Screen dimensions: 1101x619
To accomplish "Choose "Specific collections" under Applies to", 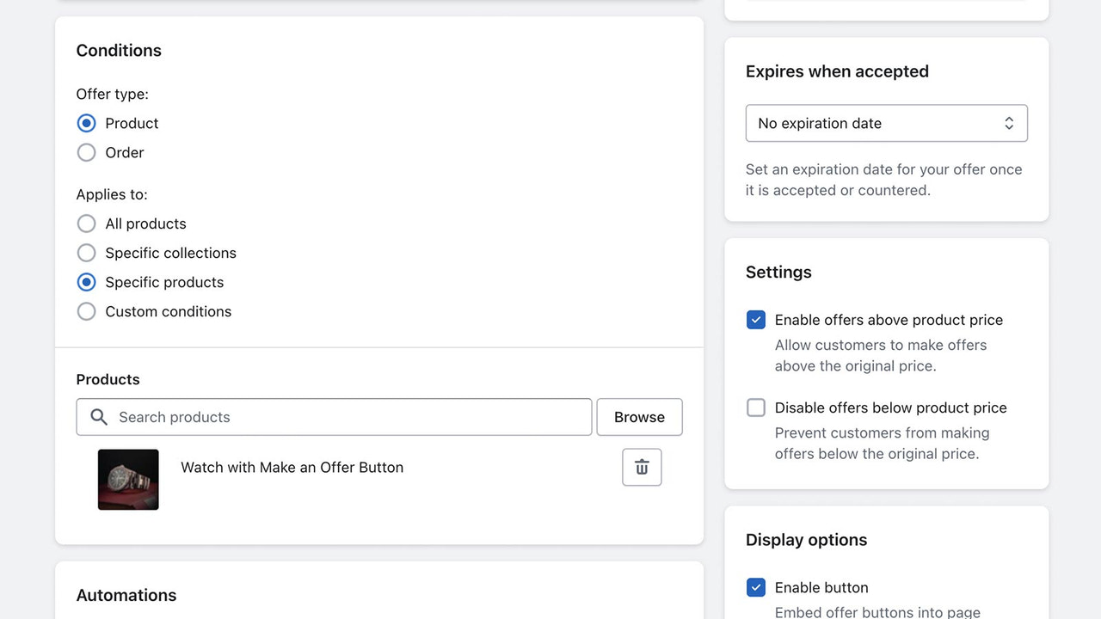I will coord(86,253).
